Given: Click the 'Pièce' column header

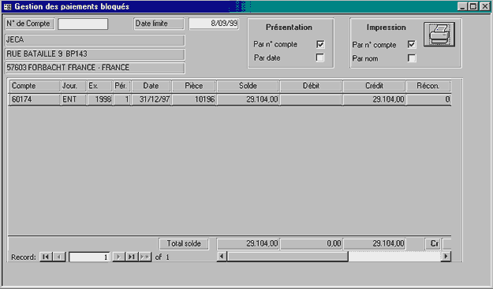Looking at the screenshot, I should click(x=194, y=86).
